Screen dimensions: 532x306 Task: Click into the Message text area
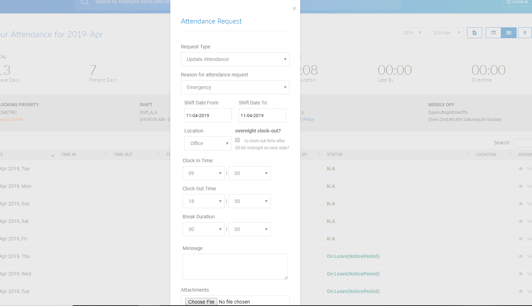point(235,267)
